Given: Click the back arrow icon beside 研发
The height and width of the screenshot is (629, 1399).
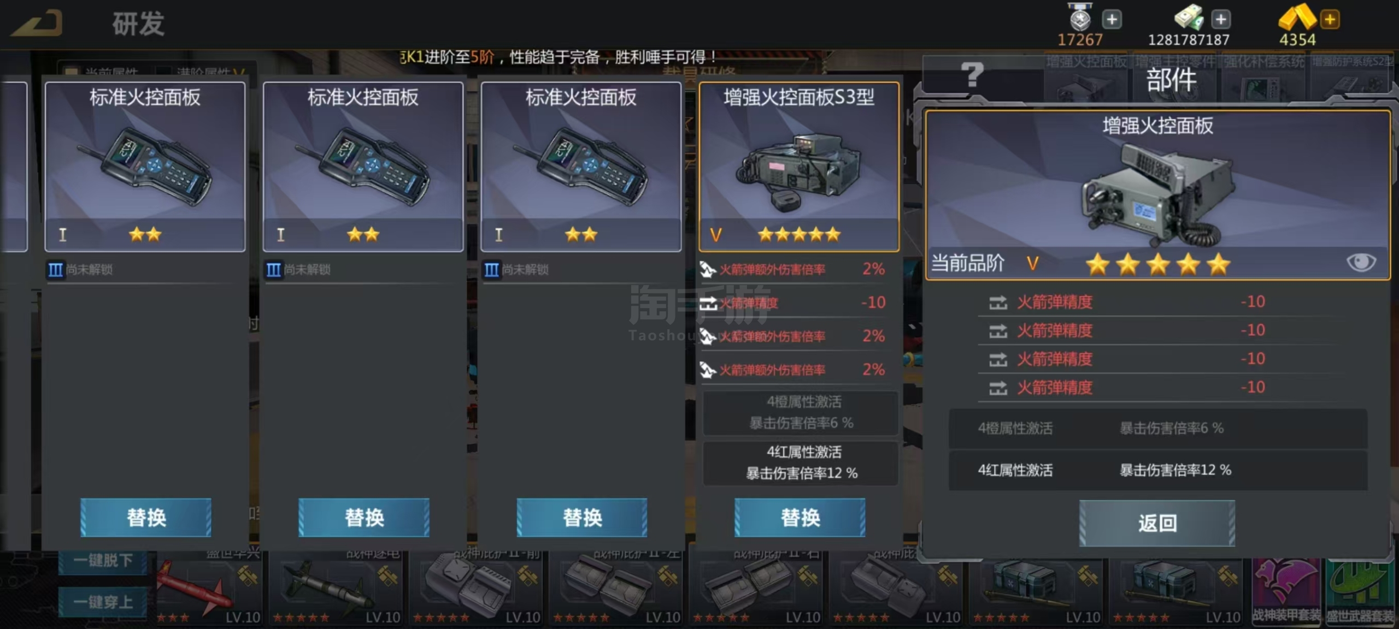Looking at the screenshot, I should point(37,25).
